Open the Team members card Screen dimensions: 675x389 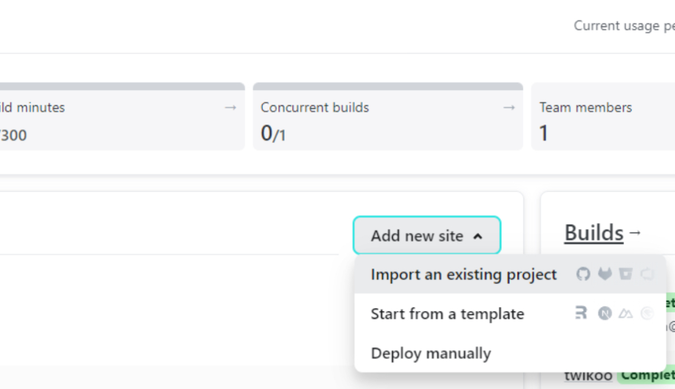(x=603, y=116)
